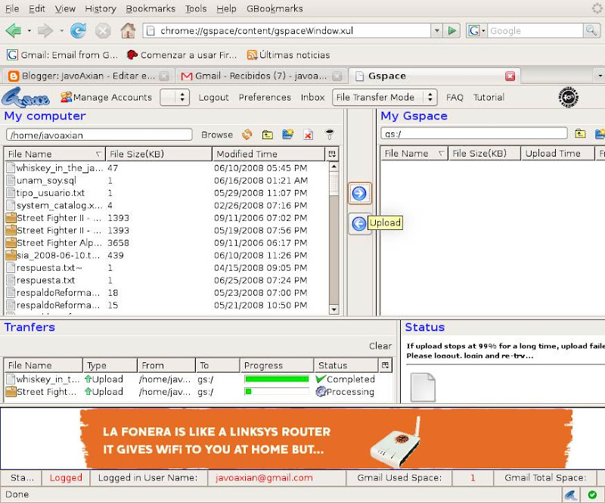Open the account selector next to Manage Accounts
The image size is (605, 503).
tap(175, 98)
